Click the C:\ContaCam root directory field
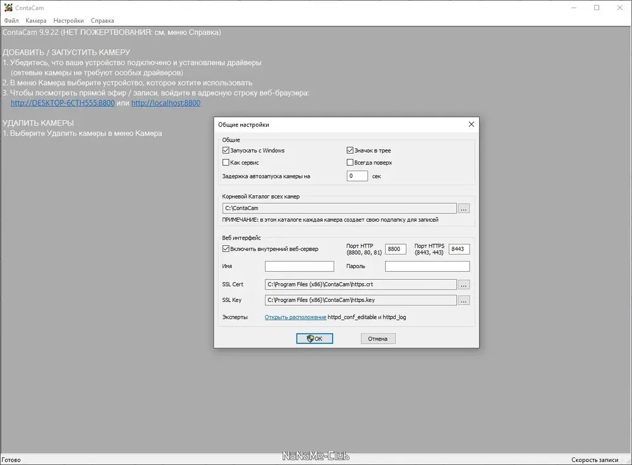The image size is (632, 465). (x=339, y=208)
